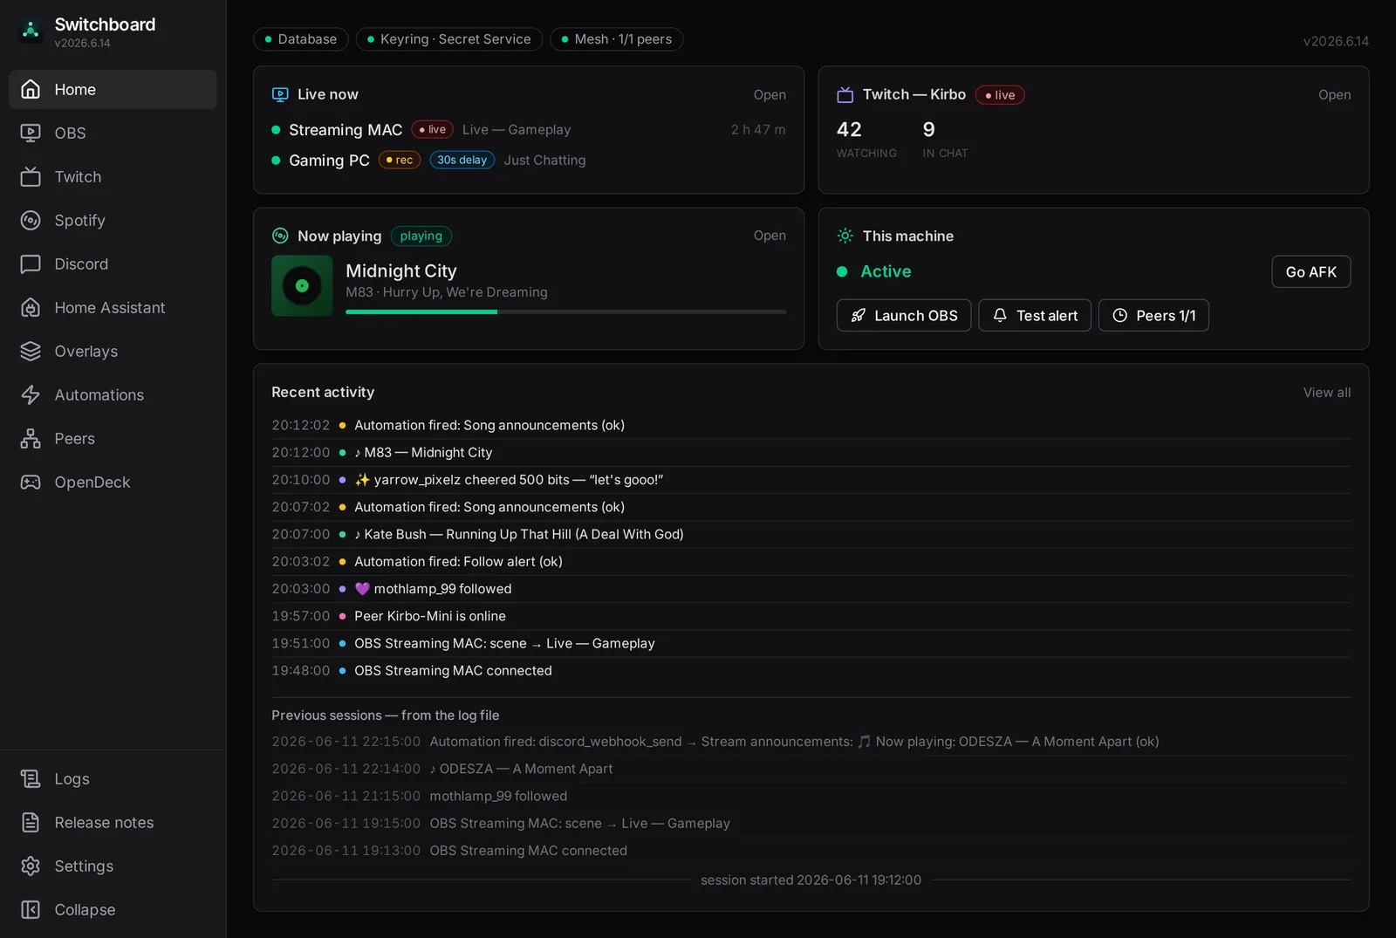
Task: Open Spotify via its disc icon
Action: click(x=31, y=220)
